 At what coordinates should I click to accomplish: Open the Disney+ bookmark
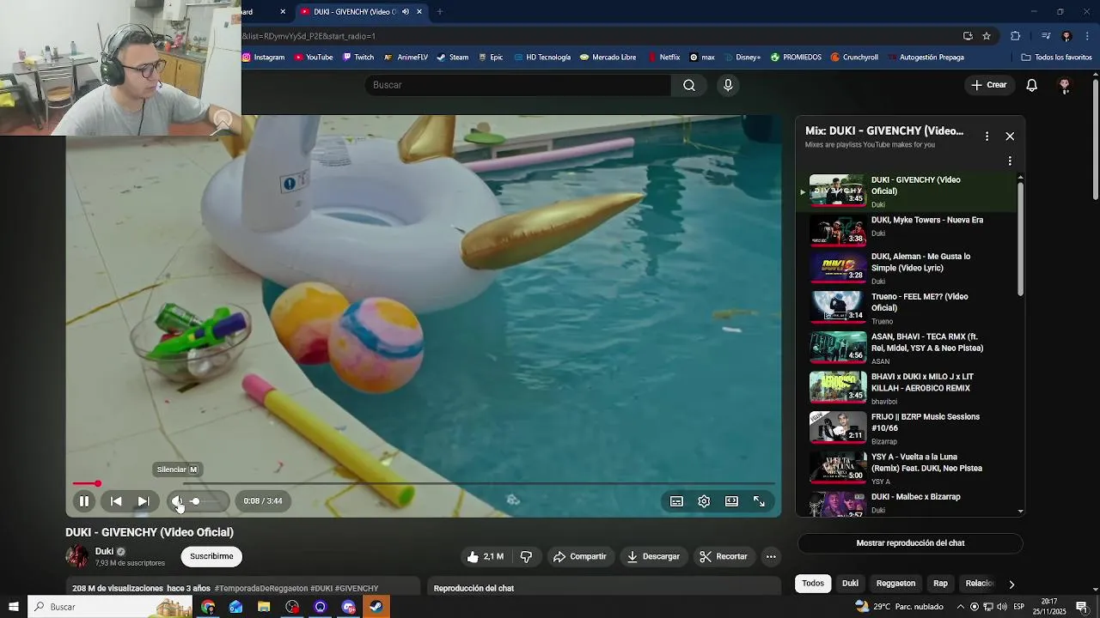coord(742,58)
